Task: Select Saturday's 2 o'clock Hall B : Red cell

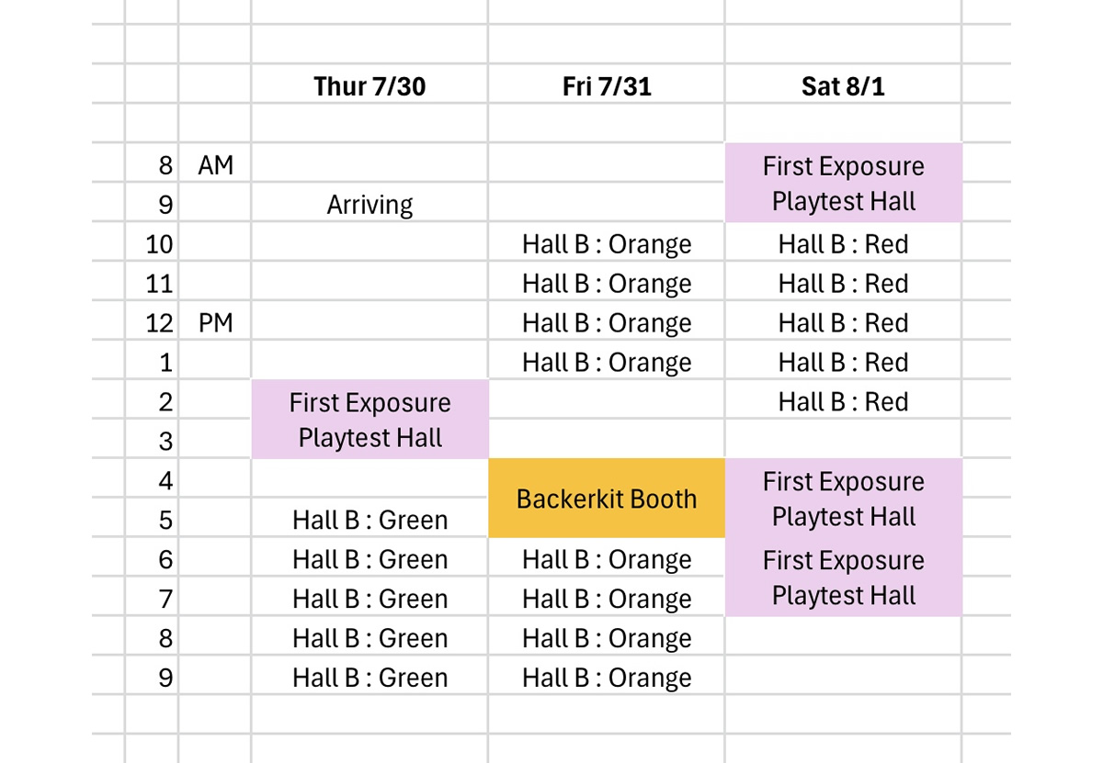Action: click(843, 399)
